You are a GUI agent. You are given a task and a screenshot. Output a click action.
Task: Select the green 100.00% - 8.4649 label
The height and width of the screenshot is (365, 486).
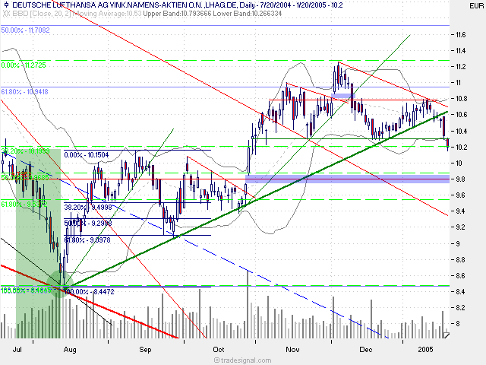click(26, 290)
